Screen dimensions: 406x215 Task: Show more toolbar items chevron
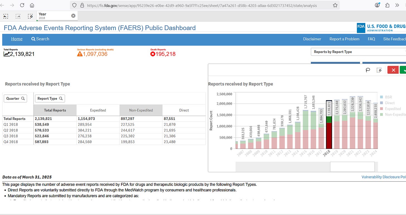(x=397, y=5)
